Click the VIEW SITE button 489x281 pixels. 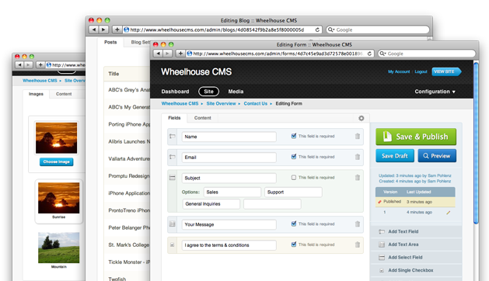(x=446, y=71)
